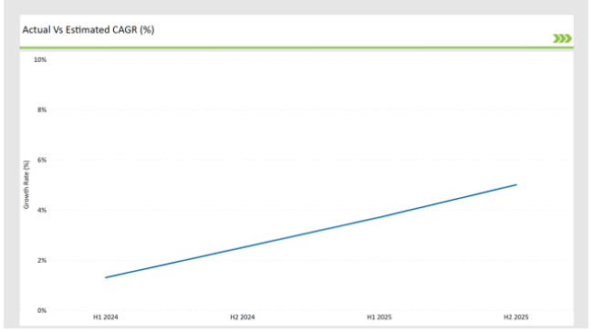Select the H1 2024 axis label
This screenshot has height=333, width=593.
tap(106, 317)
